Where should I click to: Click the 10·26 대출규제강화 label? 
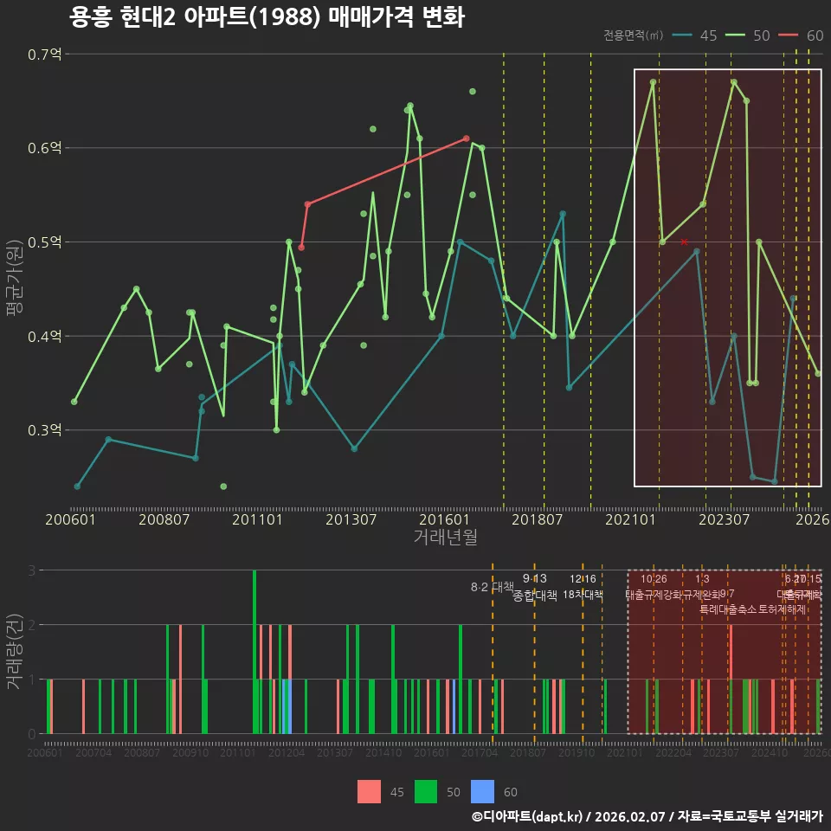(x=654, y=587)
